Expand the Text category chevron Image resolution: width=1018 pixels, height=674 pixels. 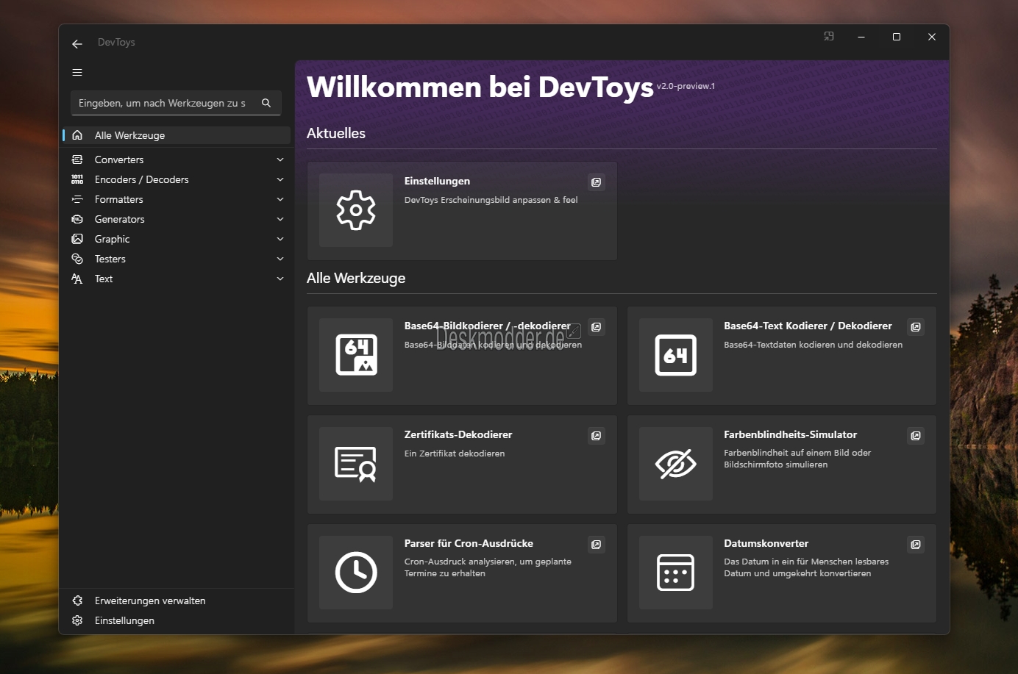point(280,279)
